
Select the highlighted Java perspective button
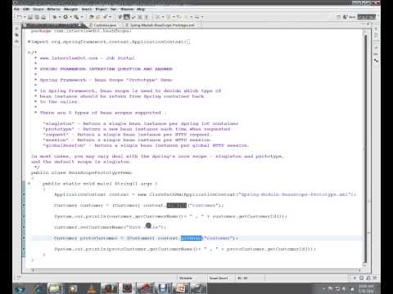(x=367, y=17)
